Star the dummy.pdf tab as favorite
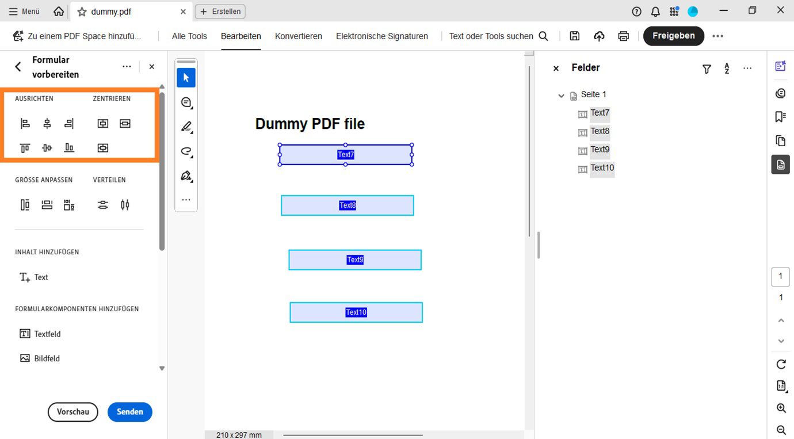The height and width of the screenshot is (439, 794). [x=82, y=12]
